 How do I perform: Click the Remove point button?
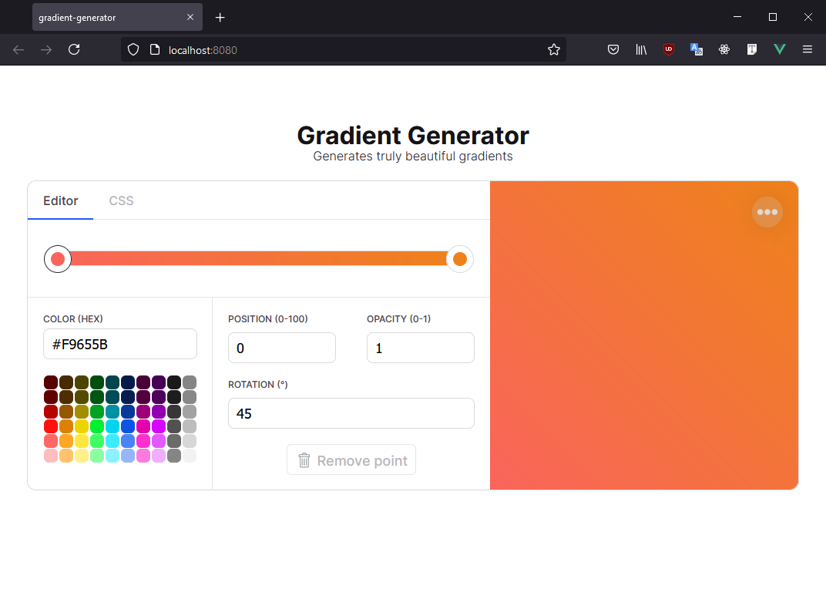(x=351, y=460)
